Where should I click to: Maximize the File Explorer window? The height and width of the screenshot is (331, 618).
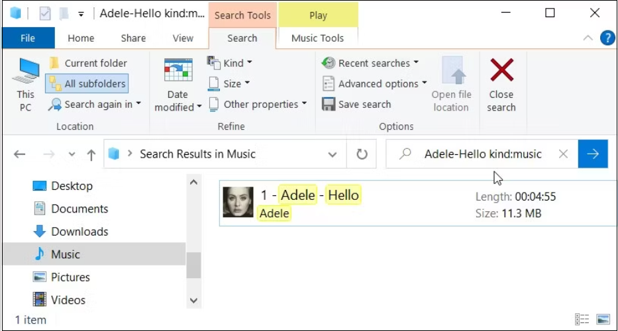click(x=550, y=13)
